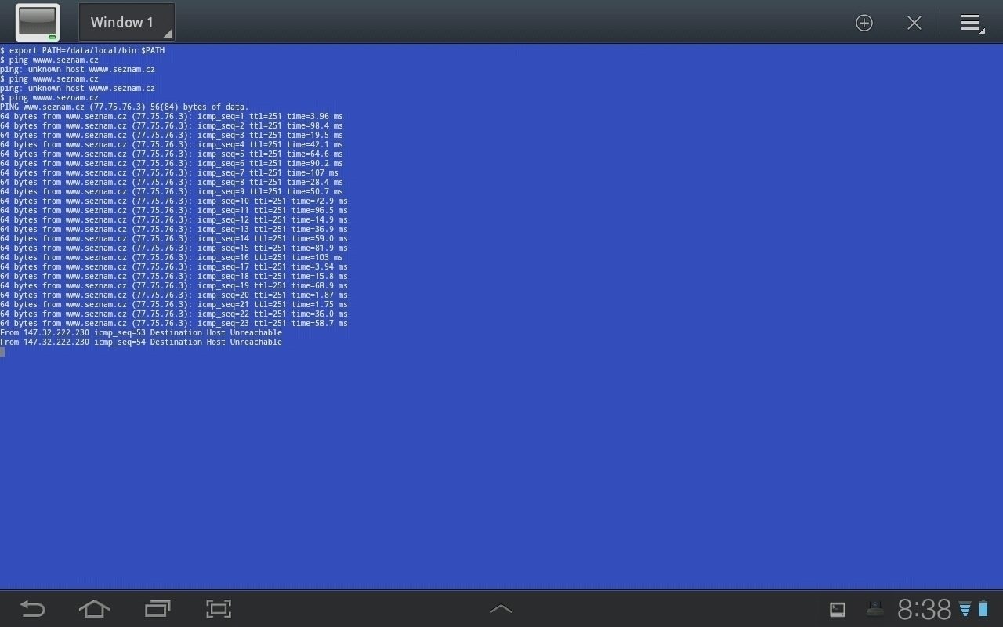
Task: Show the recent apps list
Action: click(x=157, y=609)
